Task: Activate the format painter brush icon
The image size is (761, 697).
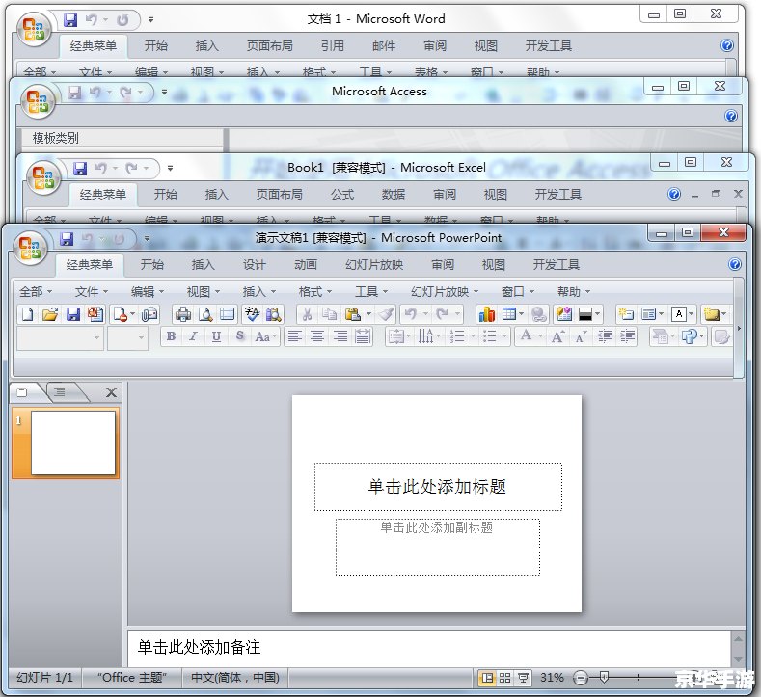Action: coord(386,314)
